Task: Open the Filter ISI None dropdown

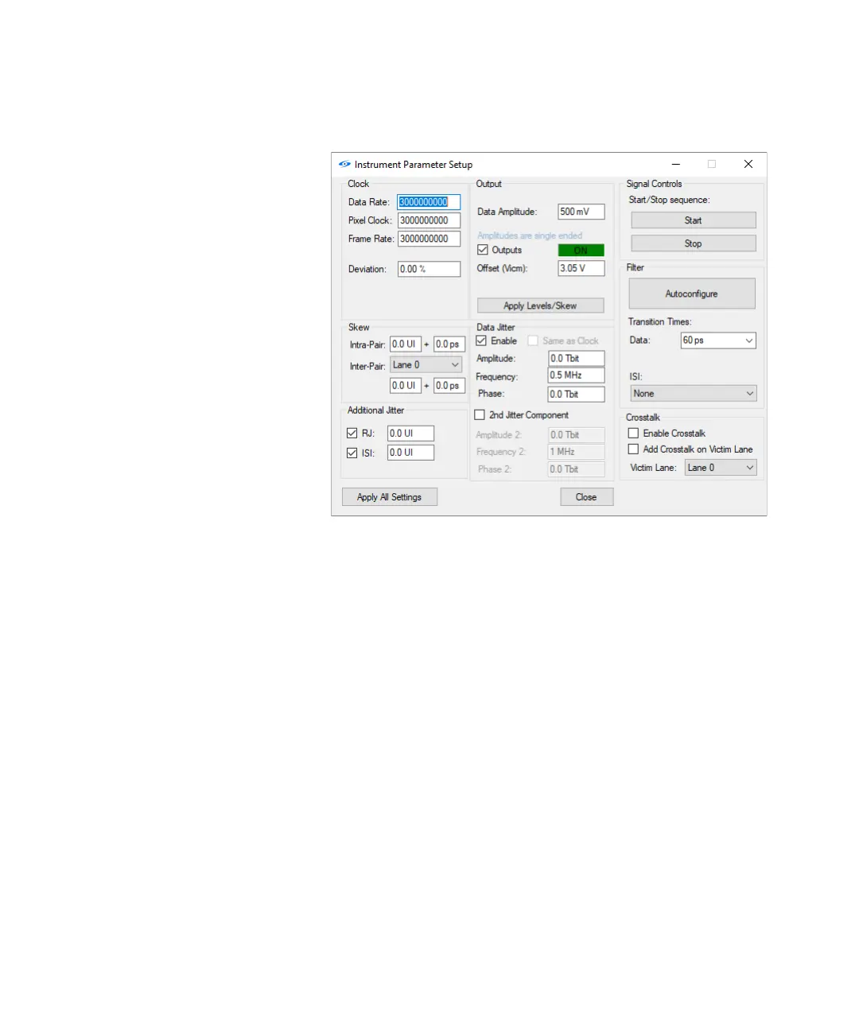Action: (694, 394)
